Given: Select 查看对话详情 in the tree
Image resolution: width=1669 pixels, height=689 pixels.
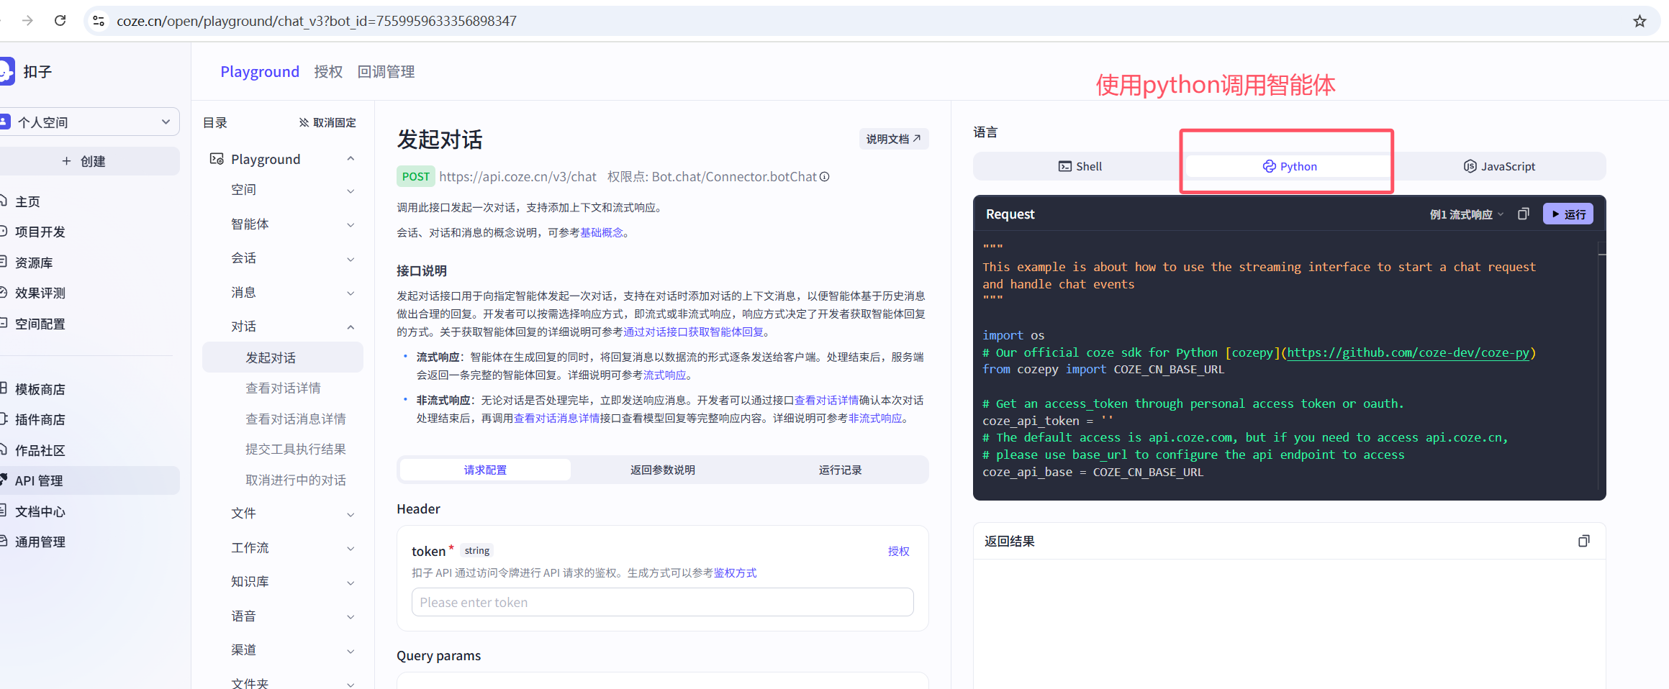Looking at the screenshot, I should [x=283, y=388].
